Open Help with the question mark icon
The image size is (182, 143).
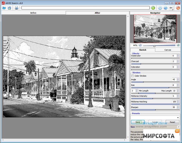(x=165, y=8)
